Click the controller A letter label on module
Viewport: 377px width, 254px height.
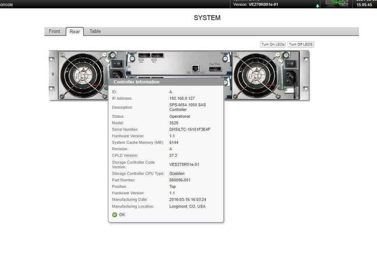coord(129,67)
